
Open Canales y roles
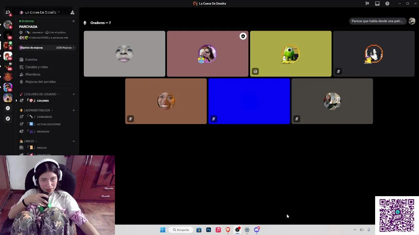(47, 67)
